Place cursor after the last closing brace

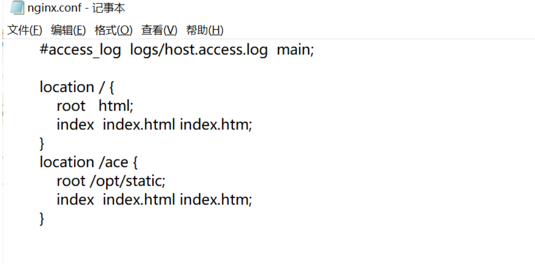tap(46, 218)
